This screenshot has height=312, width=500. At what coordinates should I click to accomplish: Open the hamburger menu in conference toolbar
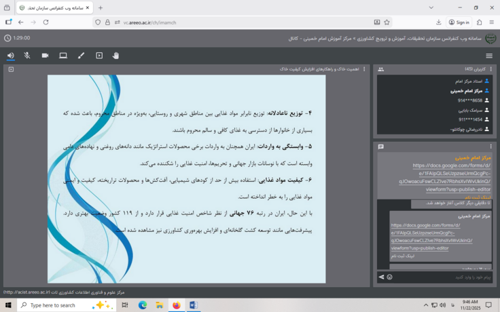pyautogui.click(x=489, y=56)
